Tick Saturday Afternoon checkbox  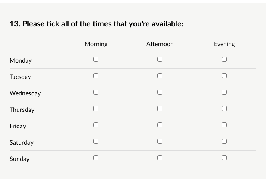(160, 142)
